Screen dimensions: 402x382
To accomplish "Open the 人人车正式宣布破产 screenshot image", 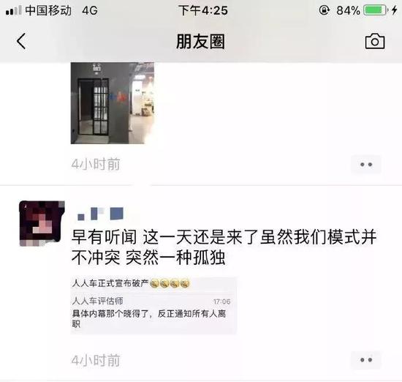I will tap(153, 305).
